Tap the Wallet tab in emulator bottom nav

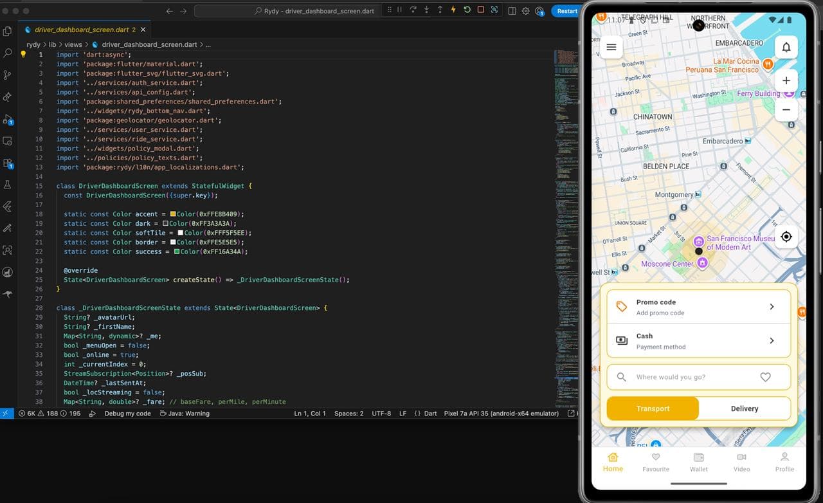click(x=698, y=462)
